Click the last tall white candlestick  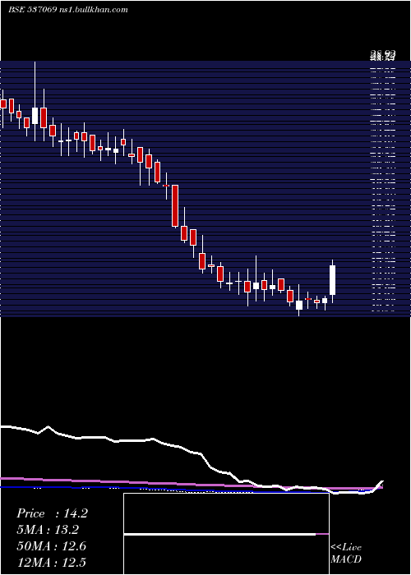[x=333, y=280]
